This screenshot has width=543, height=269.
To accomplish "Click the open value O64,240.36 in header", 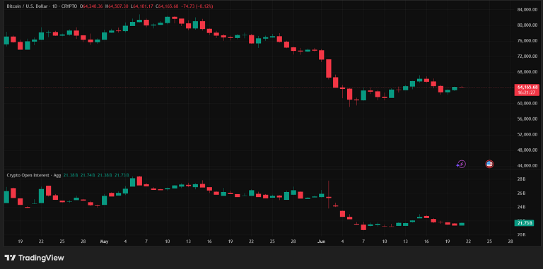I will coord(91,6).
